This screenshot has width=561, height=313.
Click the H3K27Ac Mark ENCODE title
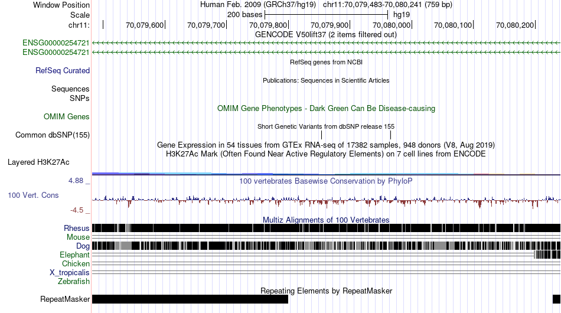(326, 154)
